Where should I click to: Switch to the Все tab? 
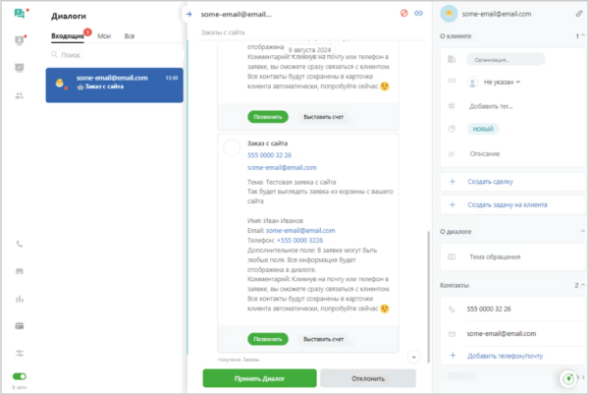tap(130, 36)
